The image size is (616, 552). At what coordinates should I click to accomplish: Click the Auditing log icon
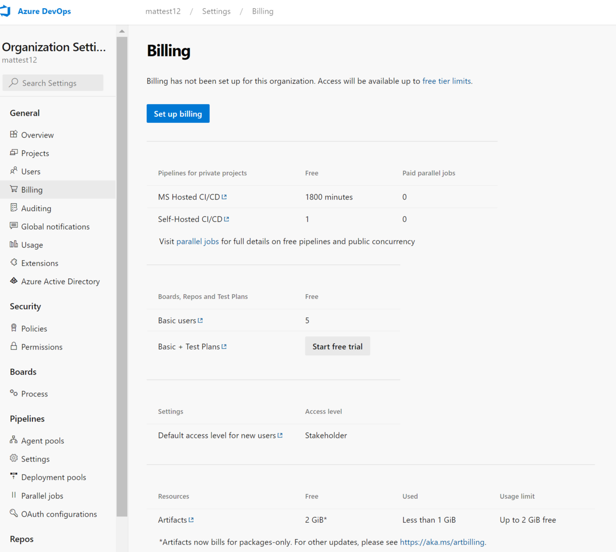tap(14, 207)
